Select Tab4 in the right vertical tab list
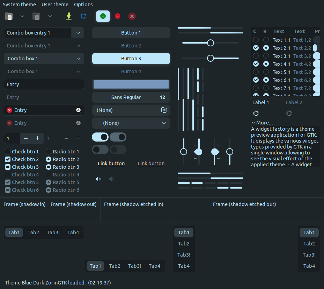Viewport: 324px width, 289px height. click(x=309, y=266)
